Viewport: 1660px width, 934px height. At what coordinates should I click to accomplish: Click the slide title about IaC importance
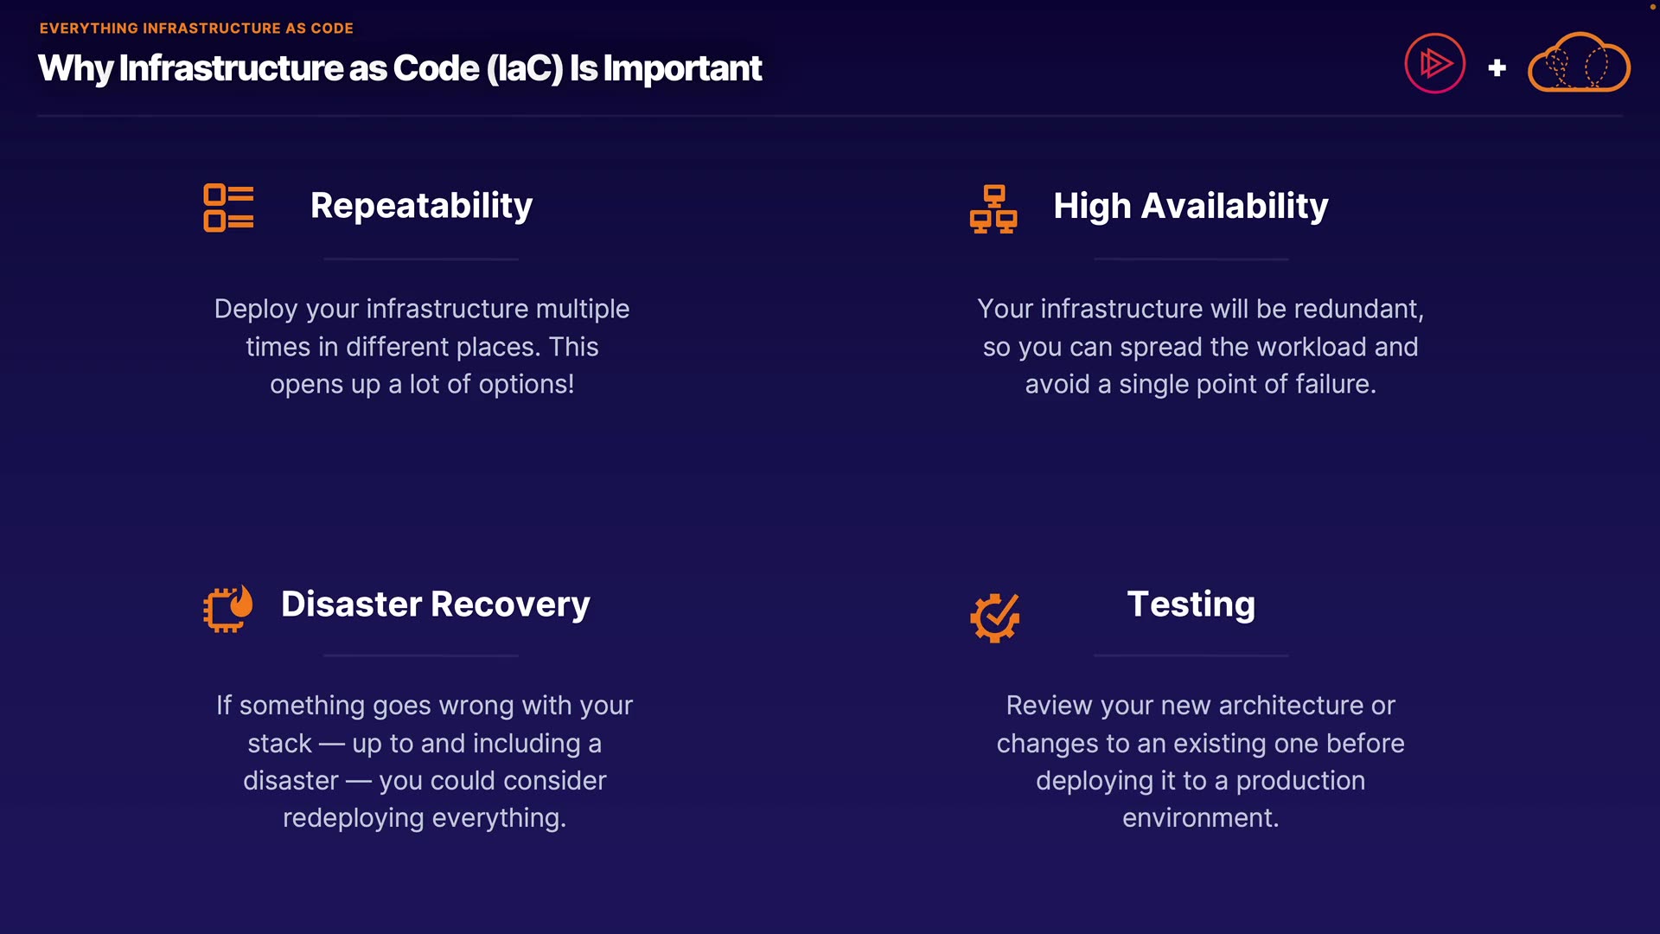[399, 68]
